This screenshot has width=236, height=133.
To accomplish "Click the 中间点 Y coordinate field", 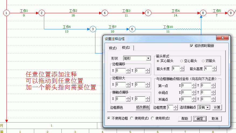I will (x=206, y=92).
